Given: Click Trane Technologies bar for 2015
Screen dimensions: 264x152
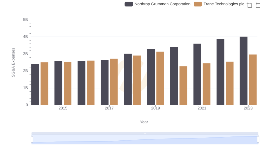Looking at the screenshot, I should click(x=68, y=83).
